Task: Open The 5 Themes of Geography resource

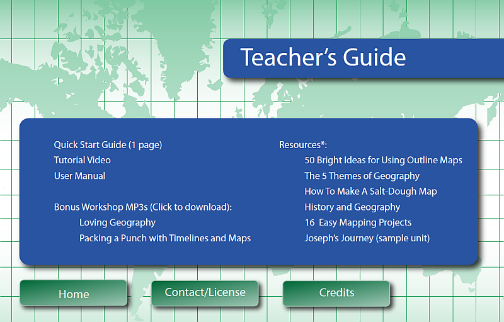Action: 362,176
